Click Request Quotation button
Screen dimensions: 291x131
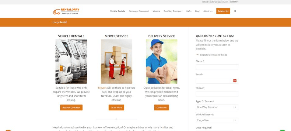point(71,108)
